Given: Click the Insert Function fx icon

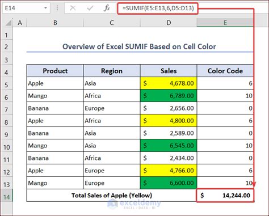Looking at the screenshot, I should click(107, 8).
